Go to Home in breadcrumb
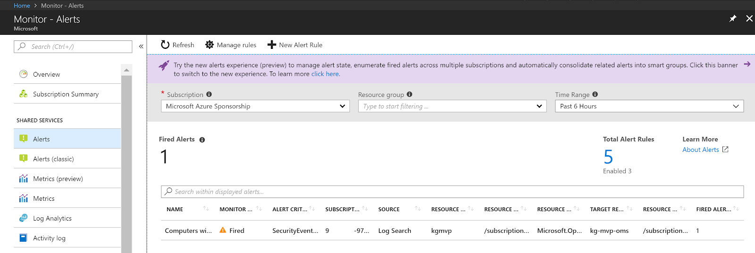 [x=22, y=6]
